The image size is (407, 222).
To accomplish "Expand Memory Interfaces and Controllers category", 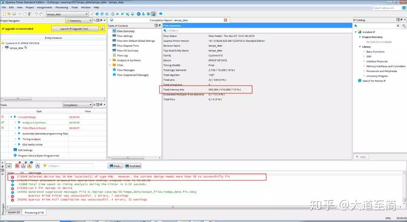I will [364, 66].
